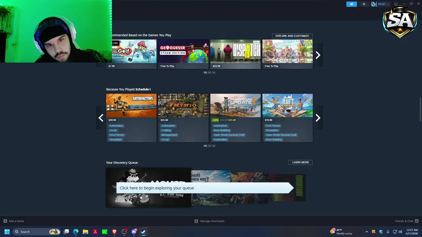This screenshot has width=422, height=237.
Task: Open the Raft game thumbnail
Action: point(287,105)
